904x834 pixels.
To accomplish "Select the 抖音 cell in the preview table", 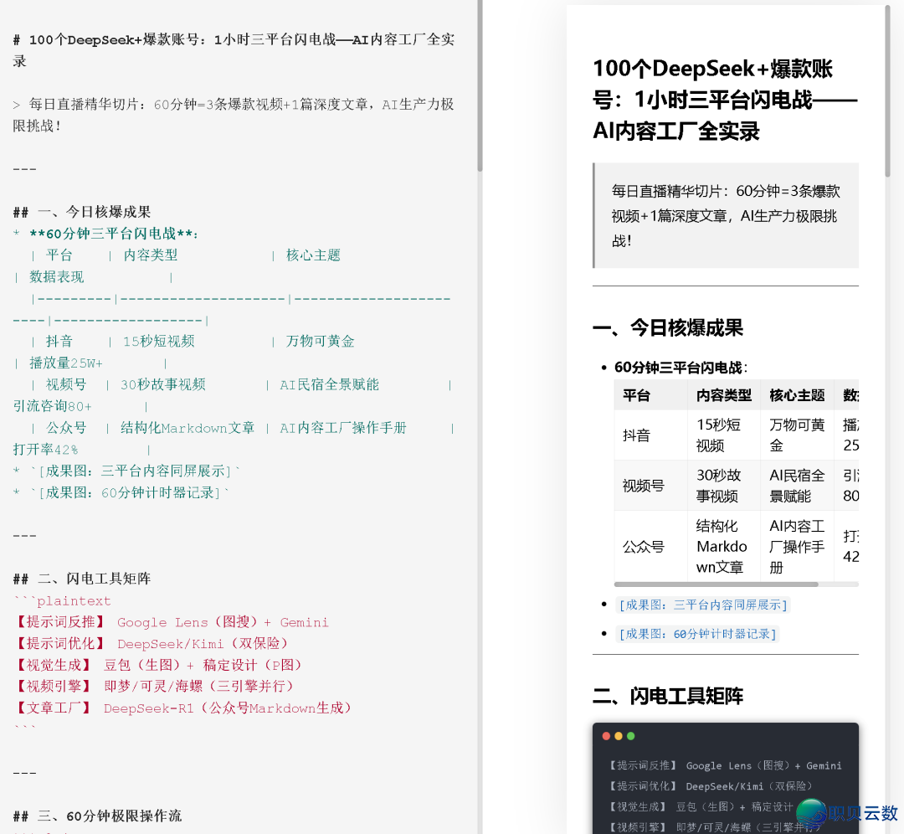I will [651, 435].
